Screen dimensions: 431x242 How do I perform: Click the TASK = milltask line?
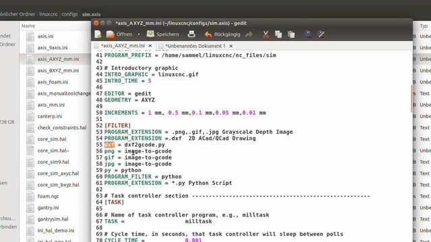(158, 221)
